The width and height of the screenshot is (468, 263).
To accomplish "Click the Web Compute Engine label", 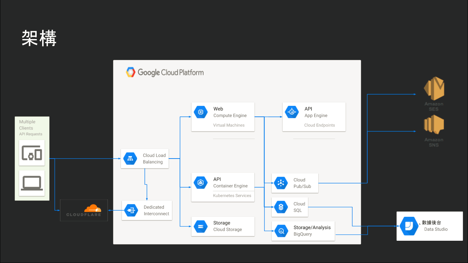I will click(x=230, y=112).
